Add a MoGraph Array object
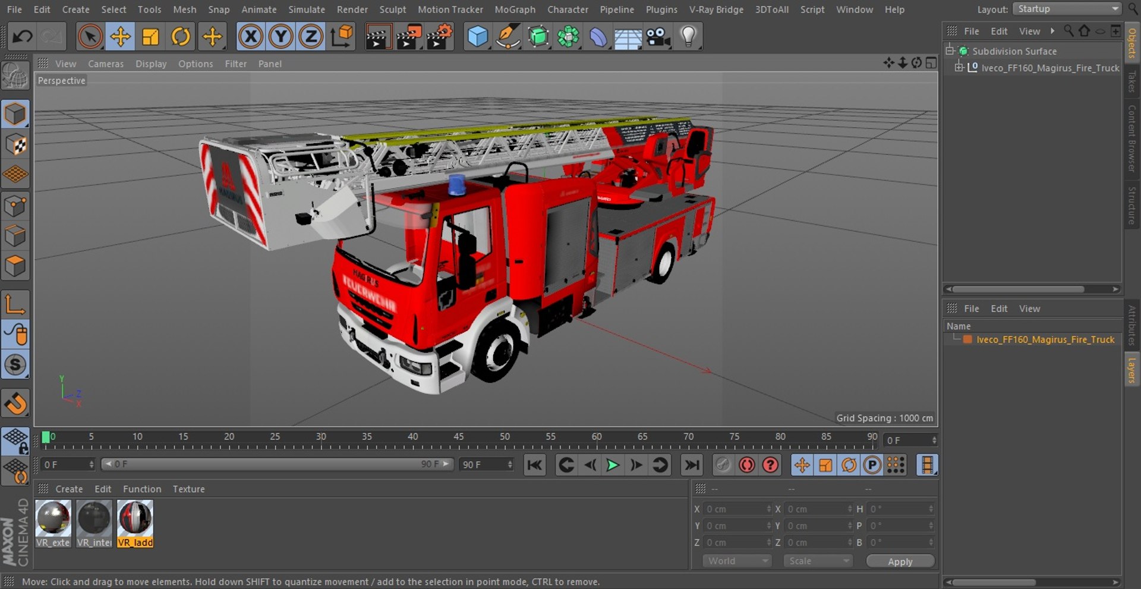The image size is (1141, 589). point(569,37)
